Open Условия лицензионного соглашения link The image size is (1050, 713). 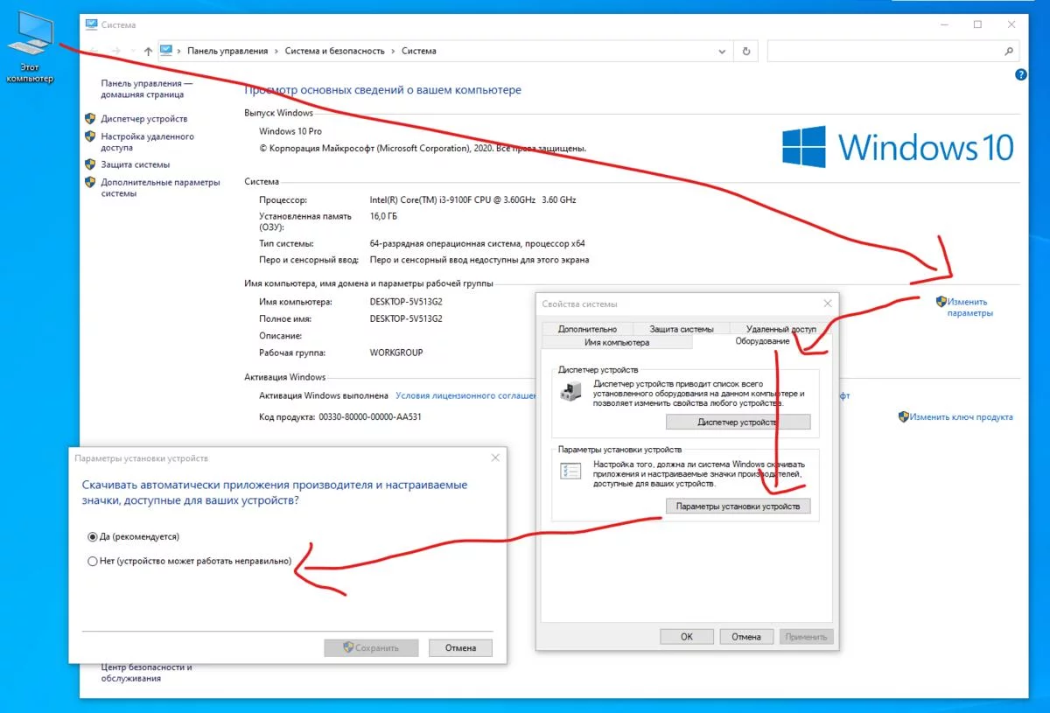tap(465, 395)
